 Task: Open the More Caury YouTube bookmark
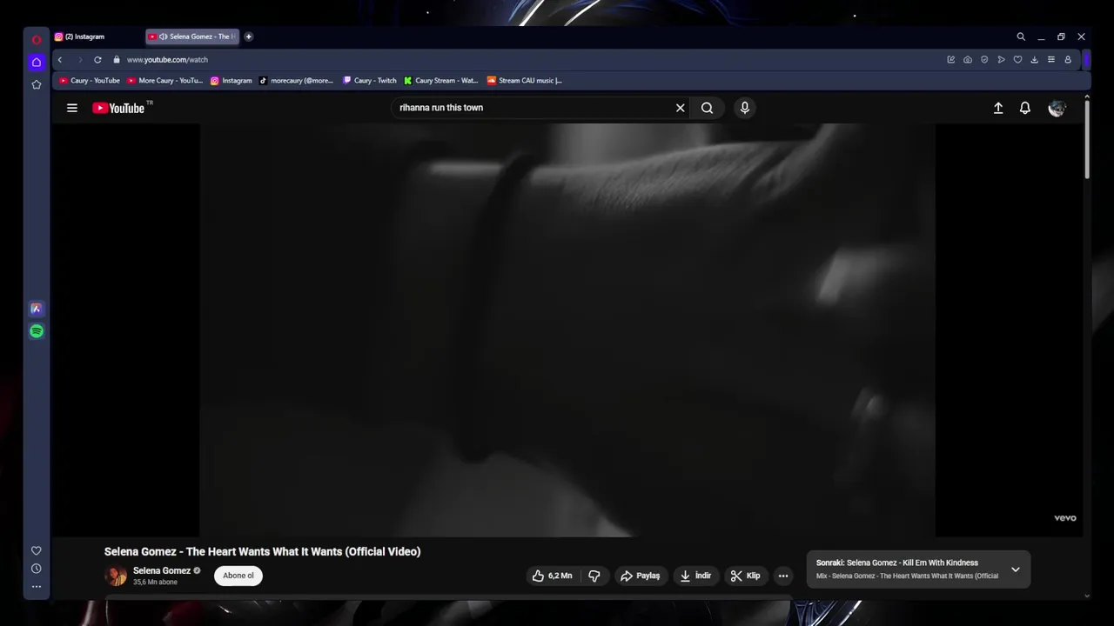click(x=165, y=81)
